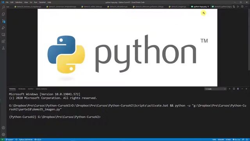250x141 pixels.
Task: Switch to the PROBLEMS panel tab
Action: [x=22, y=89]
